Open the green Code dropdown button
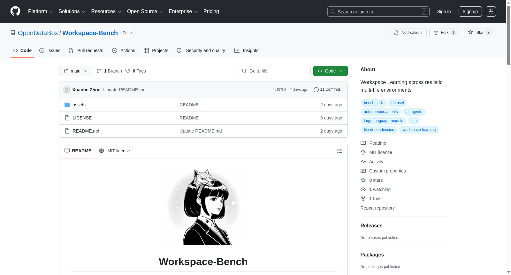 (331, 71)
